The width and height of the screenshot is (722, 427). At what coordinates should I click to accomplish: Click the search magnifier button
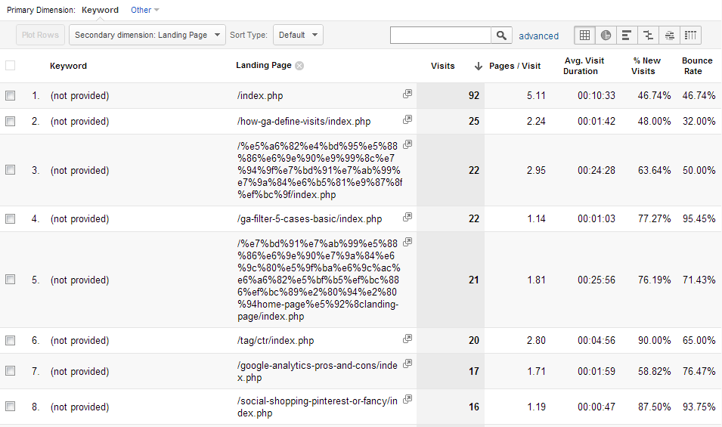pyautogui.click(x=502, y=35)
